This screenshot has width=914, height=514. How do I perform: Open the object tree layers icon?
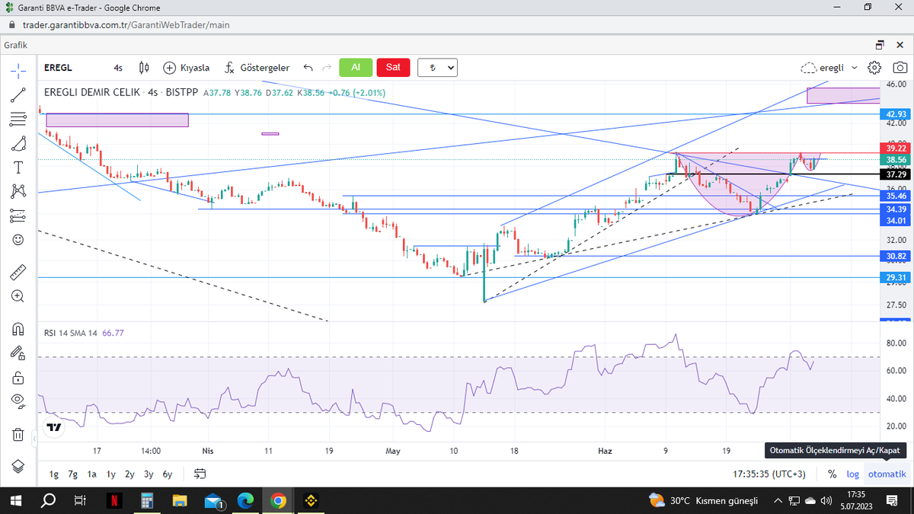point(18,466)
